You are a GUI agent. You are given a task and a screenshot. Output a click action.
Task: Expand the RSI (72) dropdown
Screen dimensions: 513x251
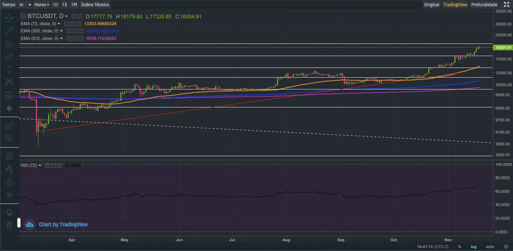coord(40,165)
